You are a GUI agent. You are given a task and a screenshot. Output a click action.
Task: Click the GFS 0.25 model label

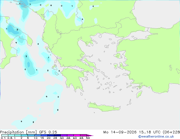(x=48, y=132)
